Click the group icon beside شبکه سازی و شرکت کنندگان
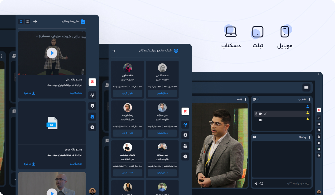This screenshot has height=195, width=335. [176, 51]
